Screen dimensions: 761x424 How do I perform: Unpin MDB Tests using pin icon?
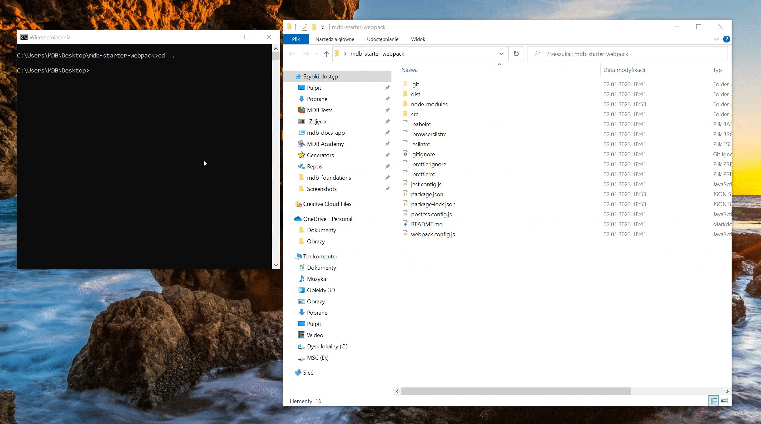(x=387, y=110)
